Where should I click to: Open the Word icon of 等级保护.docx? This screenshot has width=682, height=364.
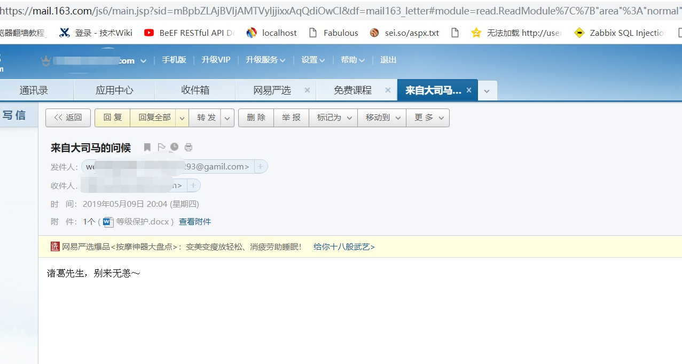pyautogui.click(x=108, y=222)
